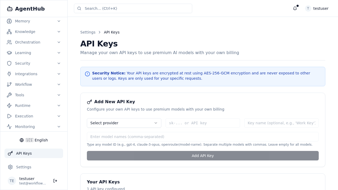Click the notification bell icon

click(x=295, y=8)
